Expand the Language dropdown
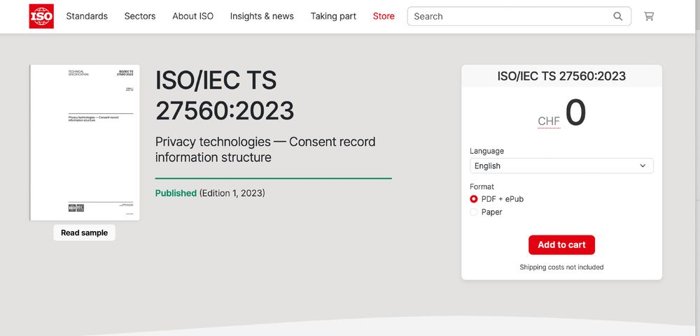Screen dimensions: 700x336 [561, 166]
